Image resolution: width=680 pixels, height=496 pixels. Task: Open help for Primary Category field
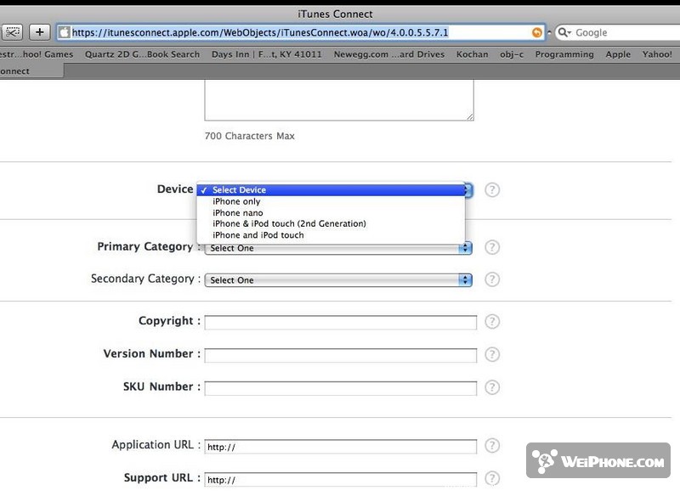pyautogui.click(x=492, y=247)
